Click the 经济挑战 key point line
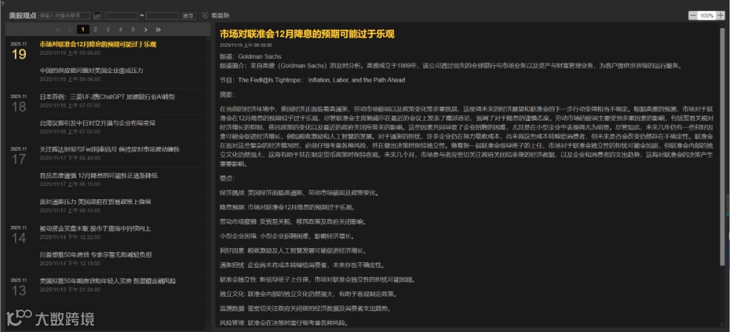Viewport: 730px width, 332px height. click(299, 193)
